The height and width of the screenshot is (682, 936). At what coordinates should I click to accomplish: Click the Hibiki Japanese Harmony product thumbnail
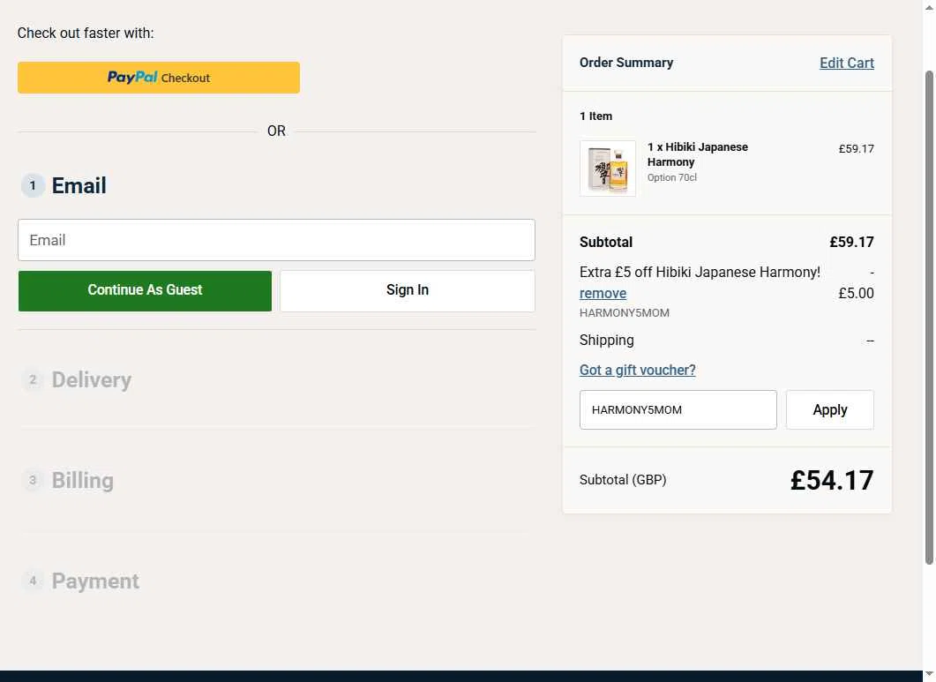(x=608, y=169)
